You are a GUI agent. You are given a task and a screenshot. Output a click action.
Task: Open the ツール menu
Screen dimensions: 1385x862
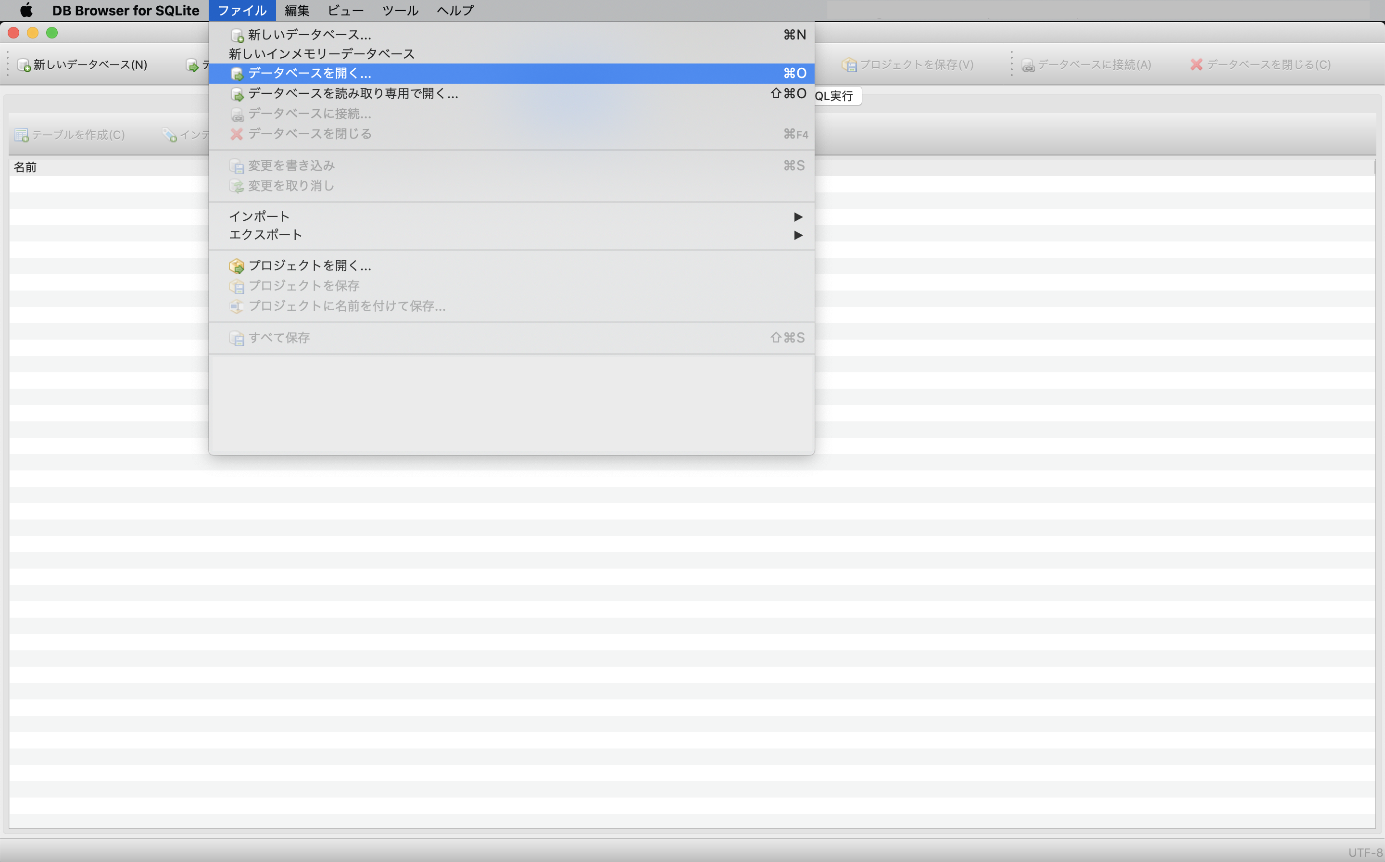(400, 10)
